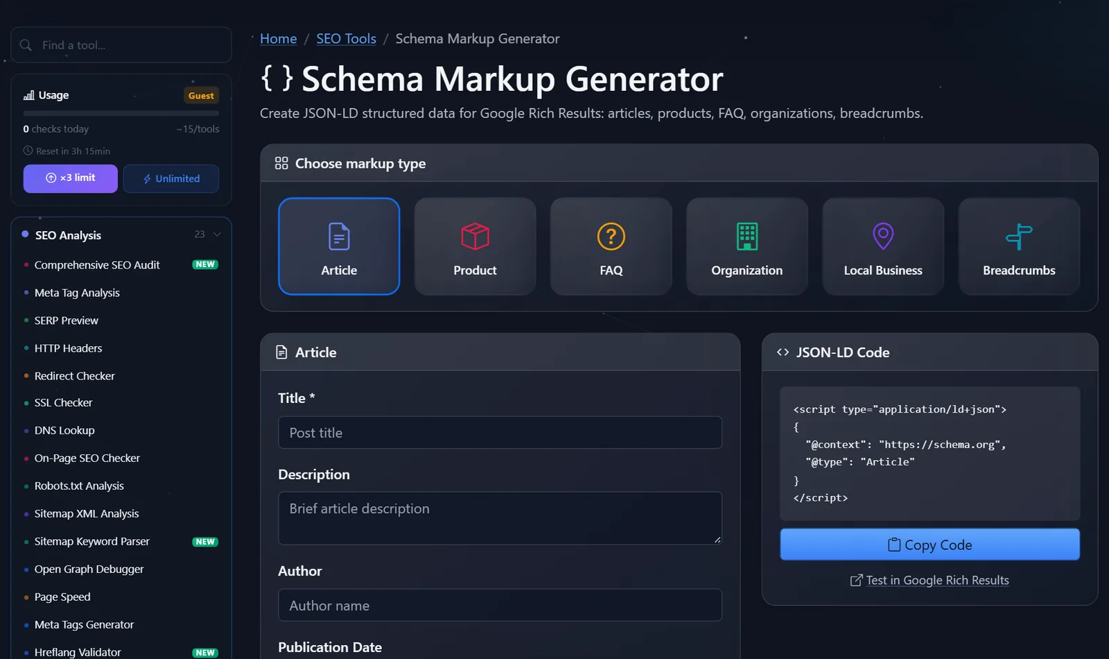Click the Article form header icon
This screenshot has height=659, width=1109.
[281, 352]
